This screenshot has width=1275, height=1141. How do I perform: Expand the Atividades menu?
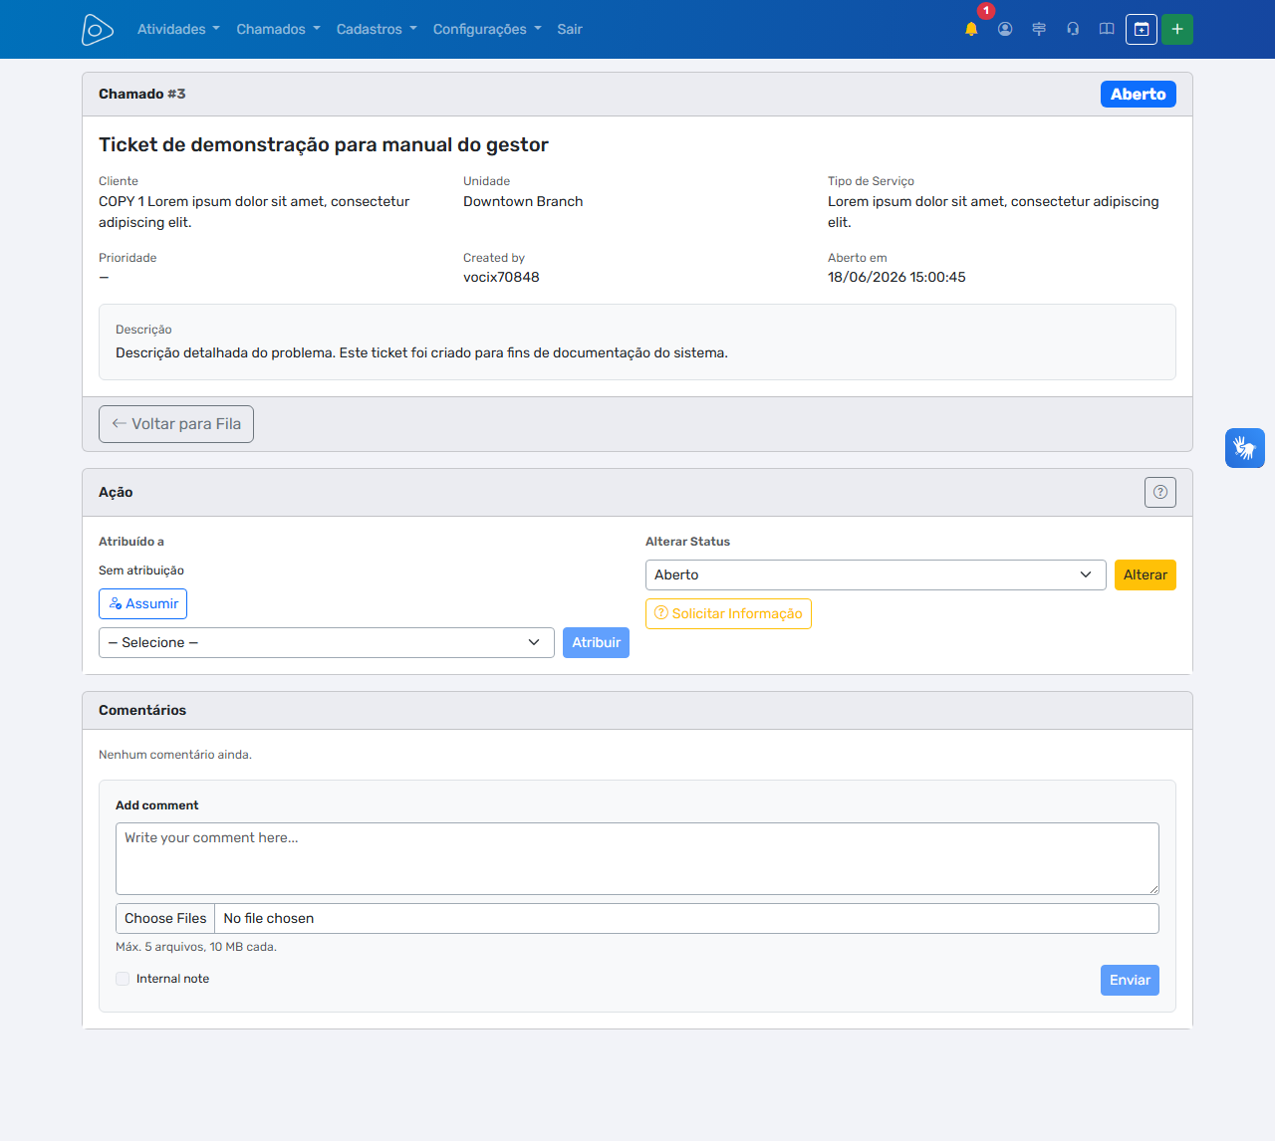coord(178,29)
